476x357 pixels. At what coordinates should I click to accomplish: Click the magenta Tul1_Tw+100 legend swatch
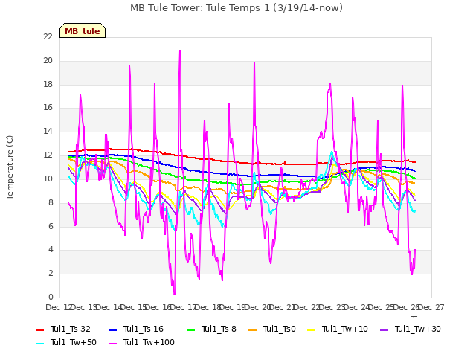coord(112,343)
